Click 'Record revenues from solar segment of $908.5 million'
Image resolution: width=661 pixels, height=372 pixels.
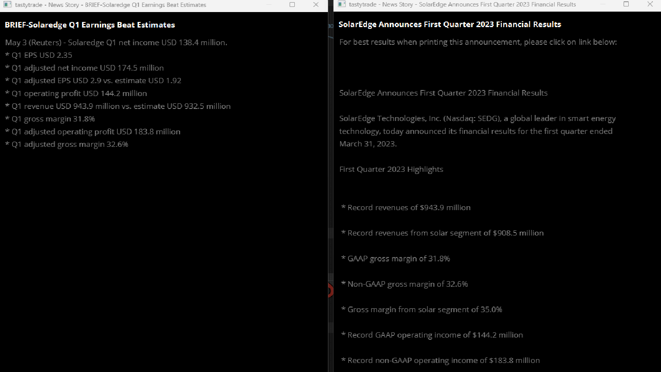click(x=442, y=233)
